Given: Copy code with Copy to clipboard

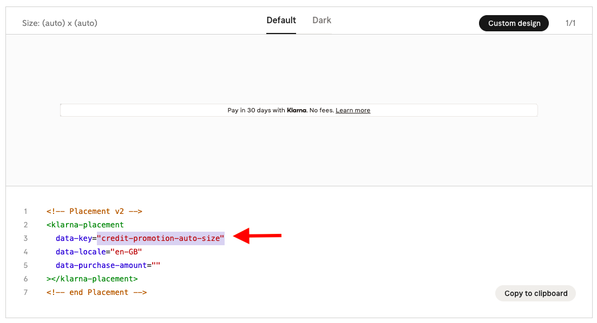Looking at the screenshot, I should pyautogui.click(x=535, y=293).
